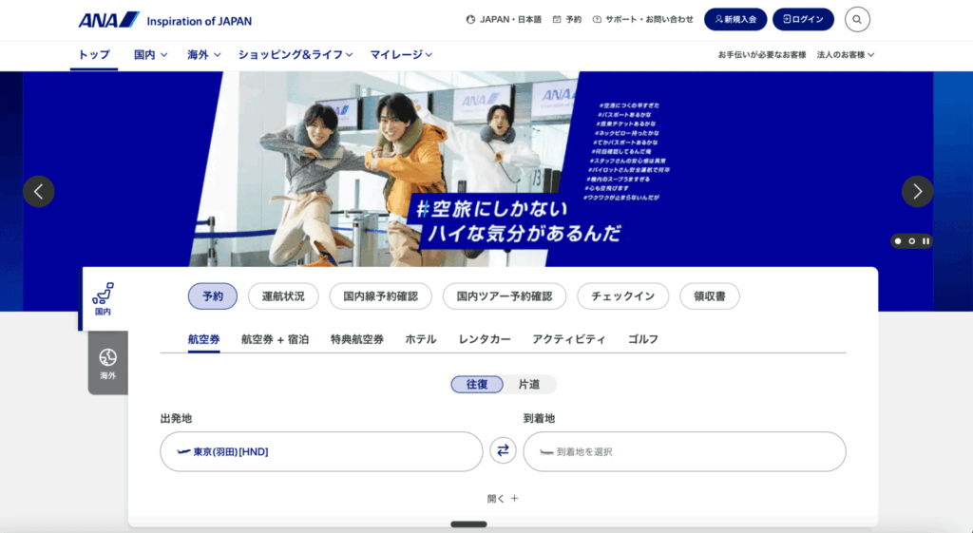This screenshot has height=533, width=973.
Task: Choose the 片道 one-way option
Action: pyautogui.click(x=529, y=384)
